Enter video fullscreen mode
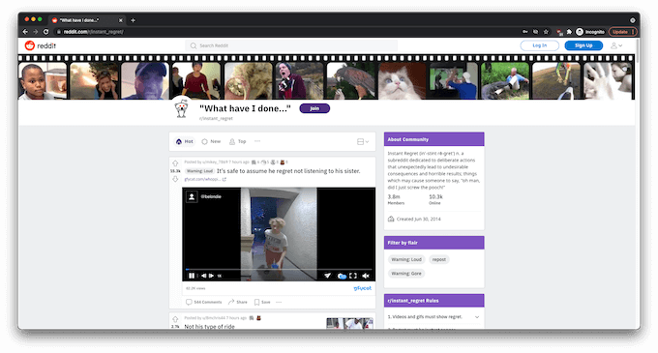658x353 pixels. click(353, 276)
